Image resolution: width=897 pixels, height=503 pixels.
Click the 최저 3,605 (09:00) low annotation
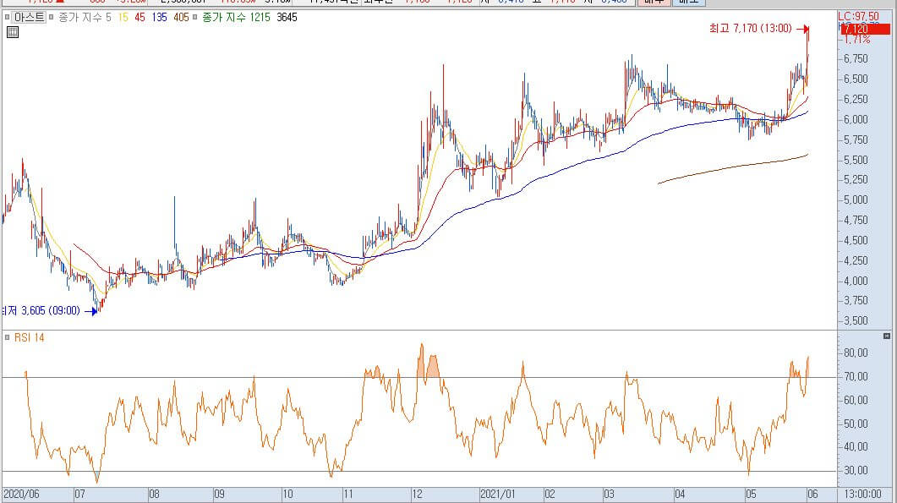(41, 311)
